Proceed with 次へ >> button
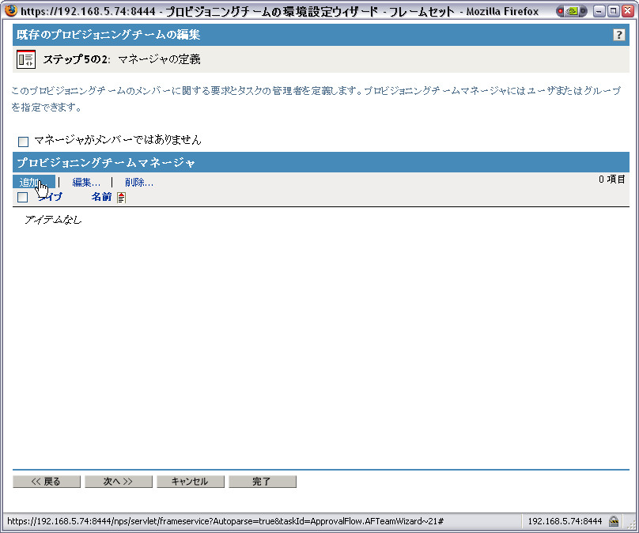The height and width of the screenshot is (533, 639). tap(118, 482)
